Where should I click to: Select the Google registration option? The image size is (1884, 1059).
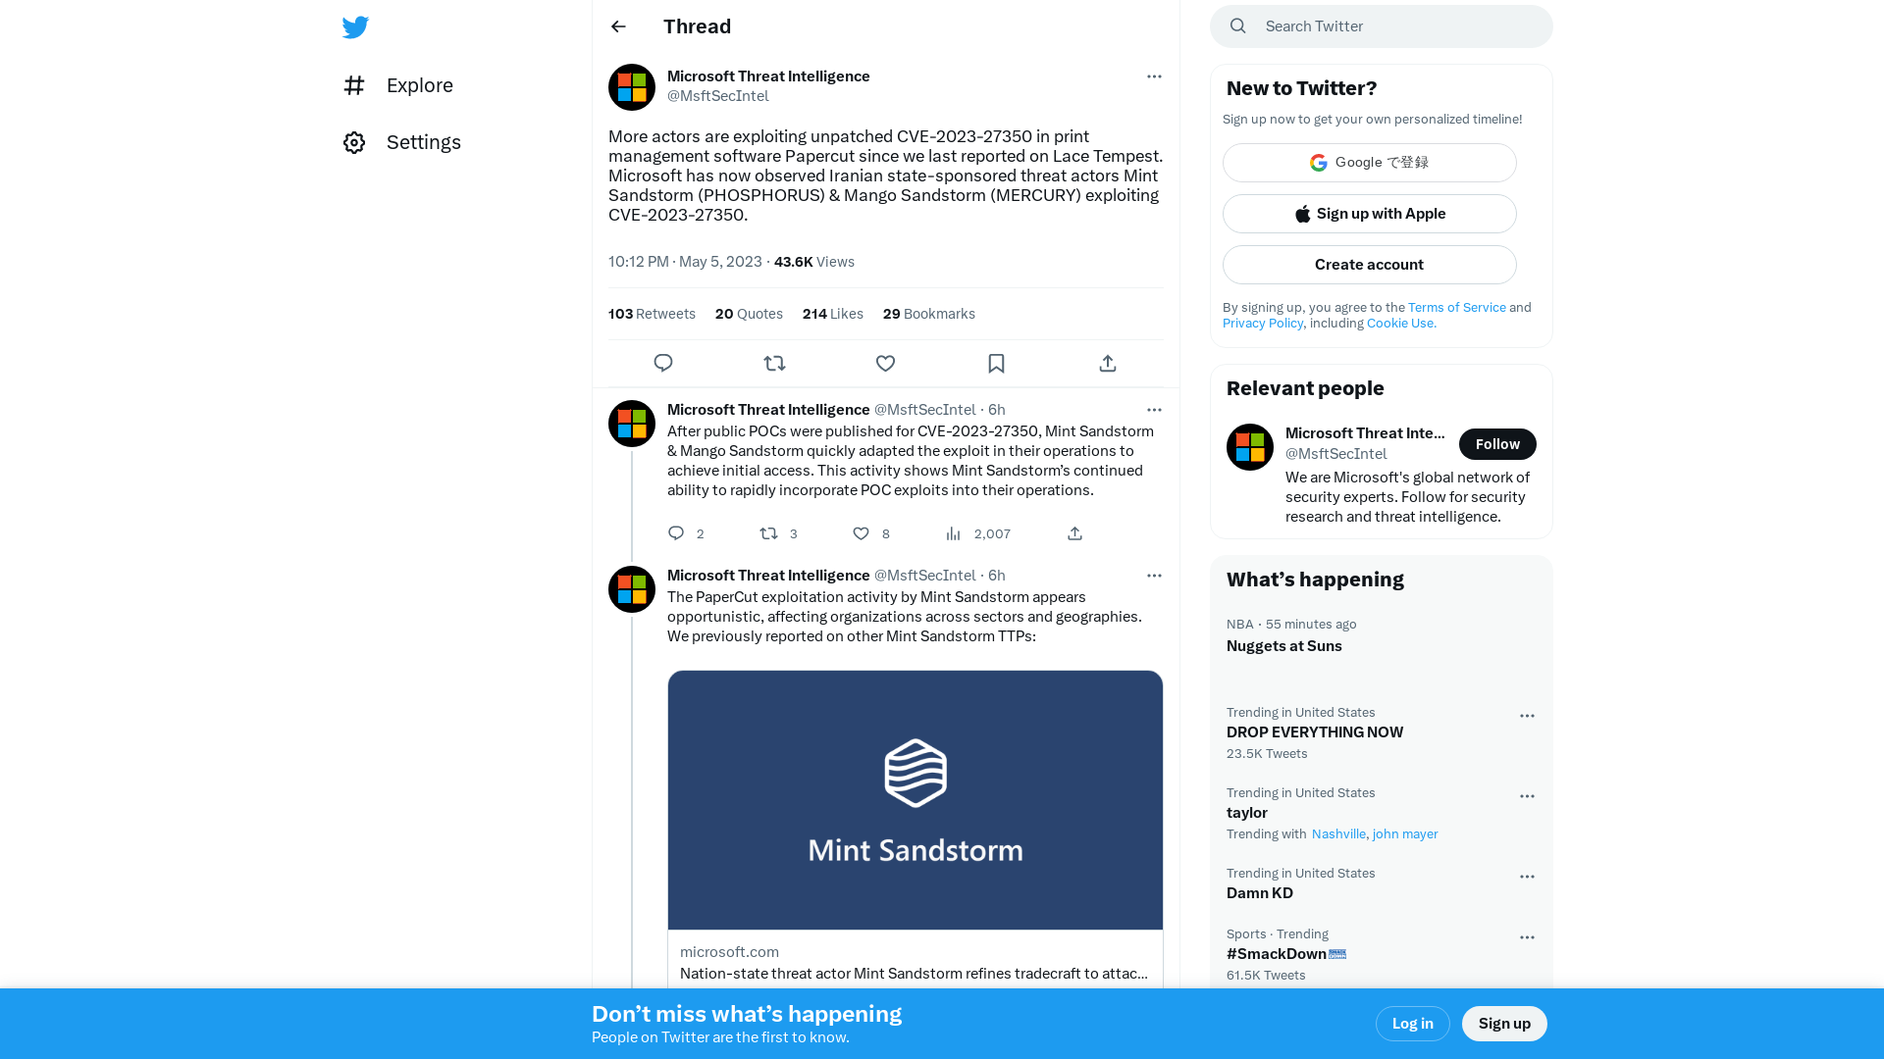(x=1369, y=162)
